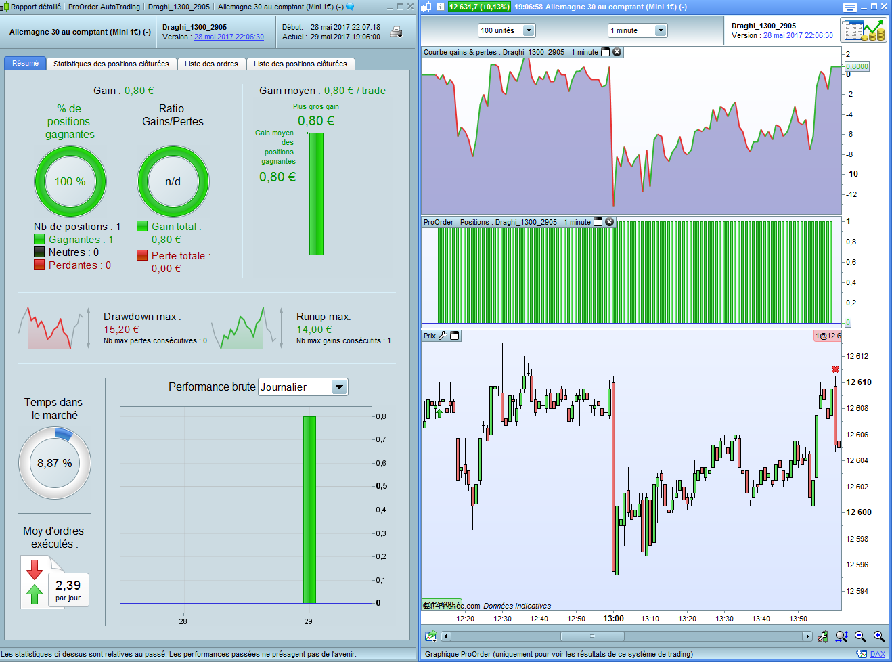Click the green Gagnantes color swatch
This screenshot has height=662, width=892.
39,240
